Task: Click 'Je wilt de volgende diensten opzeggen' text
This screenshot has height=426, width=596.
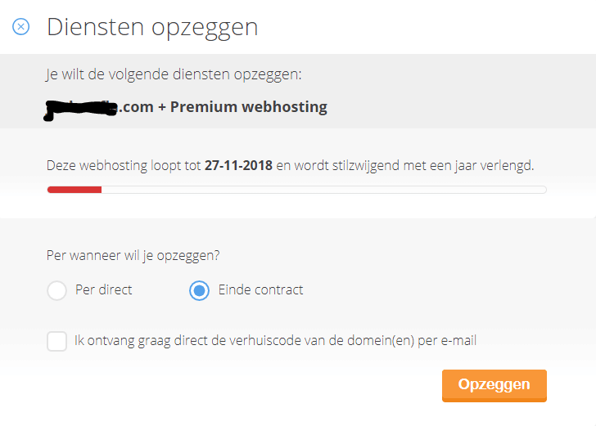Action: (x=174, y=74)
